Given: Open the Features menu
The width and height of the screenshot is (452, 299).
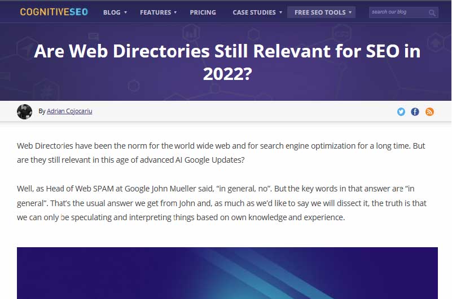Looking at the screenshot, I should tap(155, 12).
